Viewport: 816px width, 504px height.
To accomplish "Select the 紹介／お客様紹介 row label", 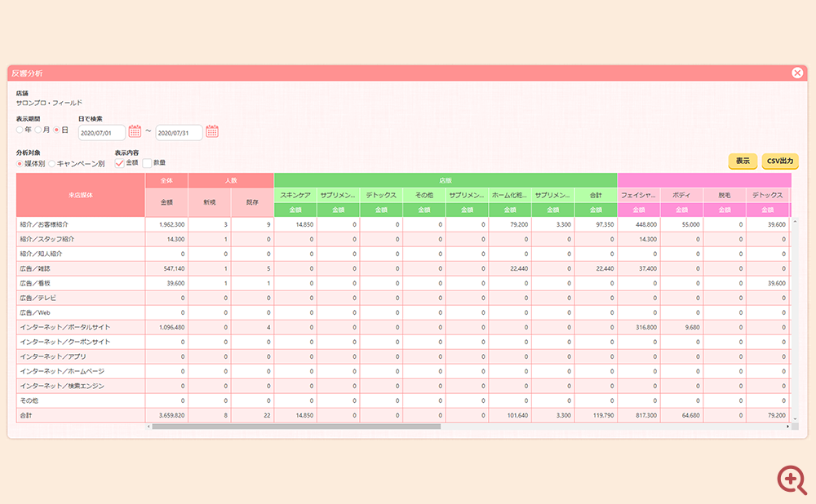I will [44, 225].
